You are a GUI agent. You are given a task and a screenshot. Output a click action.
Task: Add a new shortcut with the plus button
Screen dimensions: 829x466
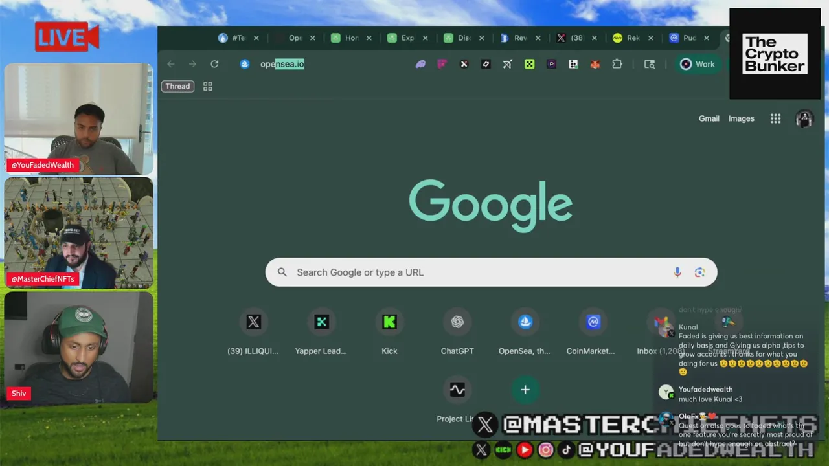525,390
